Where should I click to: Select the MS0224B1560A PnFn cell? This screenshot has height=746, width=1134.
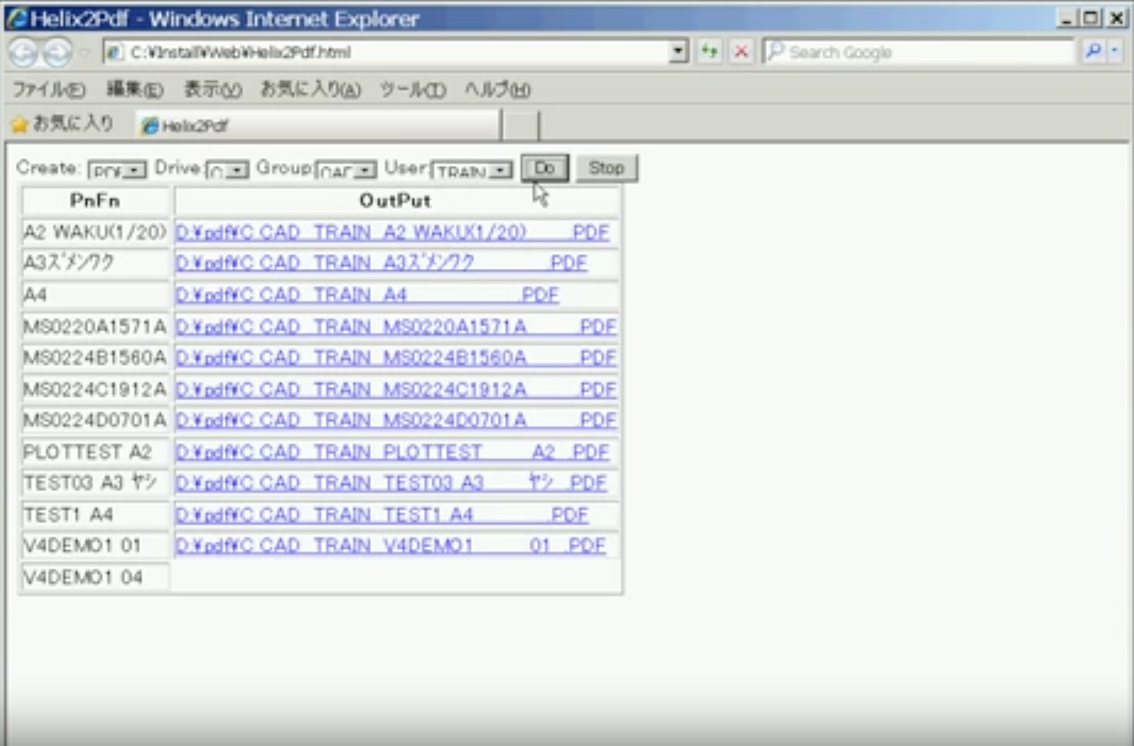(95, 358)
